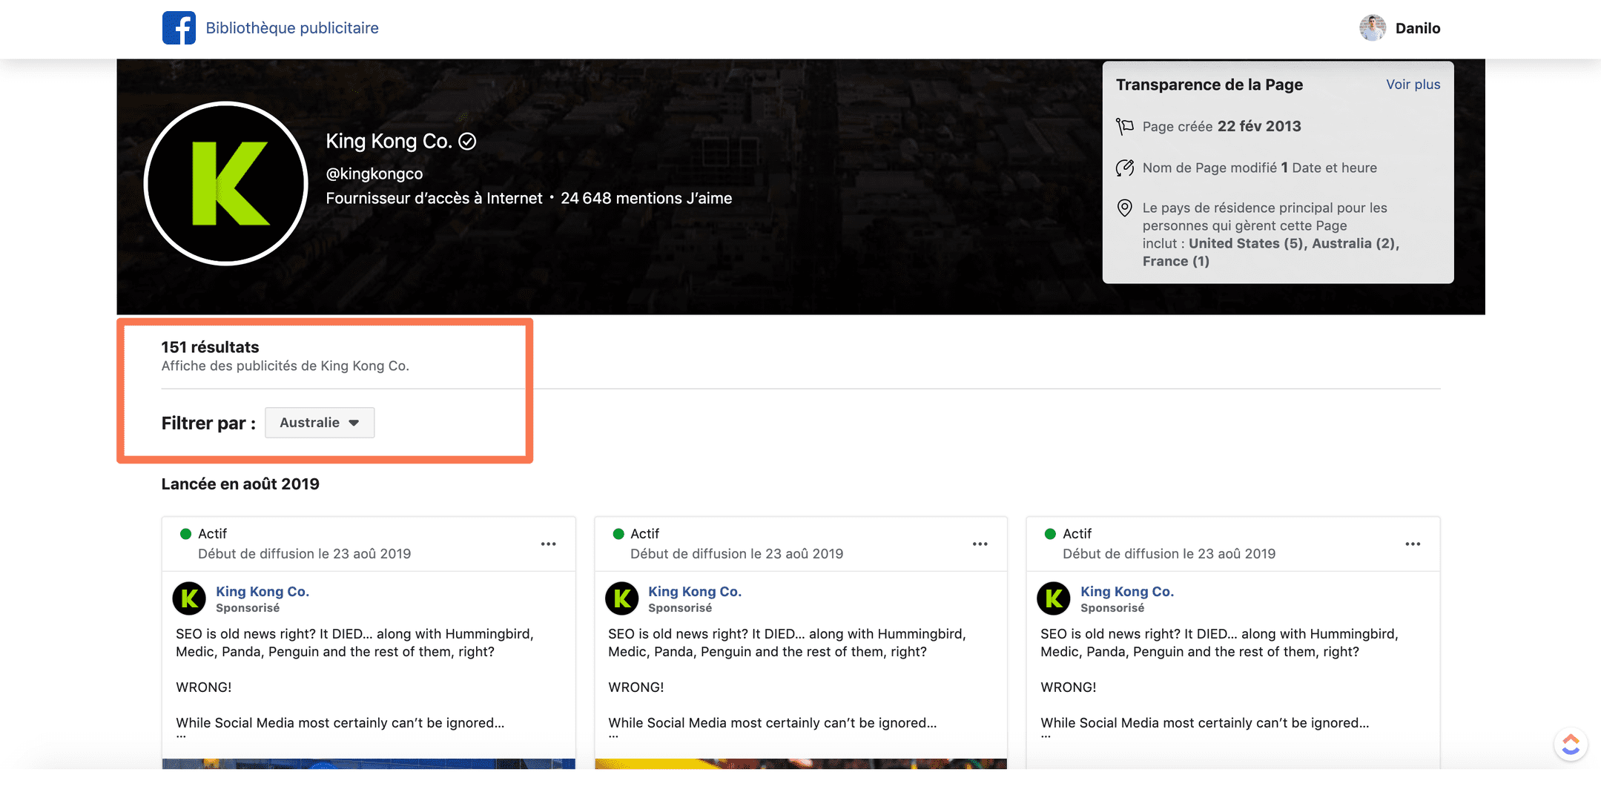Viewport: 1601px width, 792px height.
Task: Click the verified badge next to King Kong Co.
Action: [467, 141]
